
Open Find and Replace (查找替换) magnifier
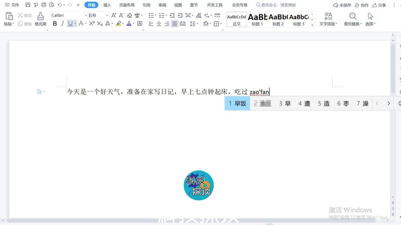(x=353, y=16)
